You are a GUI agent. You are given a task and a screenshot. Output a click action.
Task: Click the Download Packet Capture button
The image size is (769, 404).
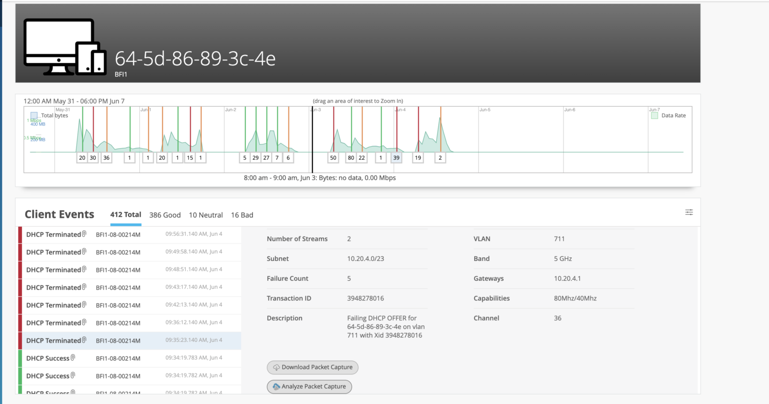(312, 367)
